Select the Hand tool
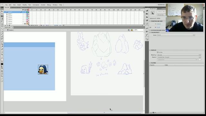 pos(2,52)
